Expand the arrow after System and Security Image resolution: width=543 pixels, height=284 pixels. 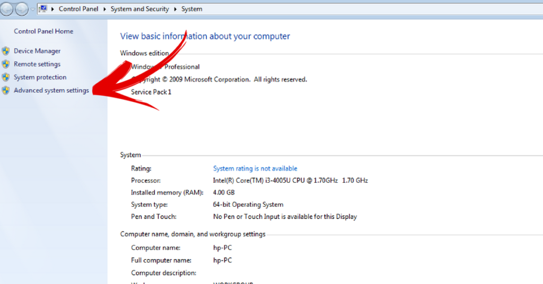(175, 9)
